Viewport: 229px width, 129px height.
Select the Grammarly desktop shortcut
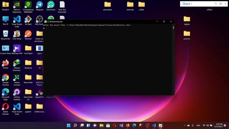coord(51,6)
